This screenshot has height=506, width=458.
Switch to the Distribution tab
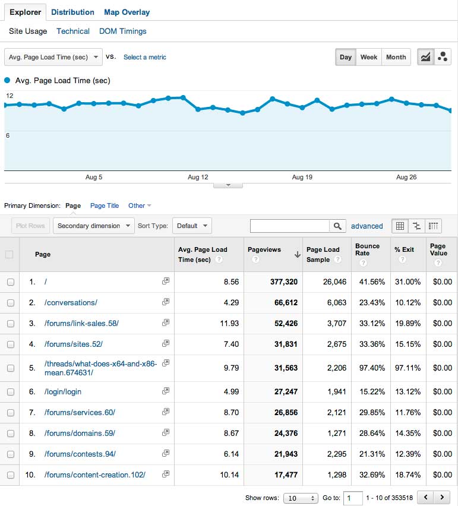(72, 12)
